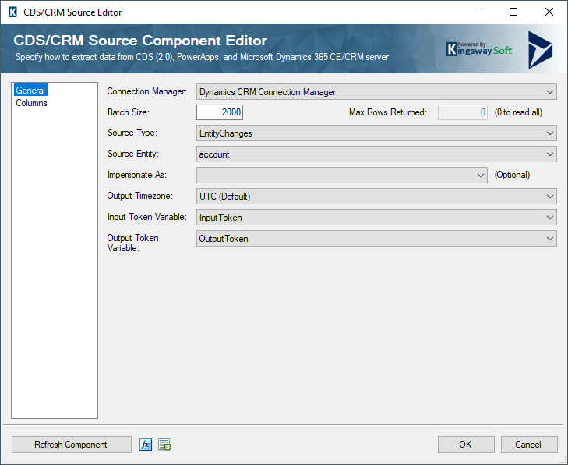Maximize the Source Editor window

click(513, 12)
